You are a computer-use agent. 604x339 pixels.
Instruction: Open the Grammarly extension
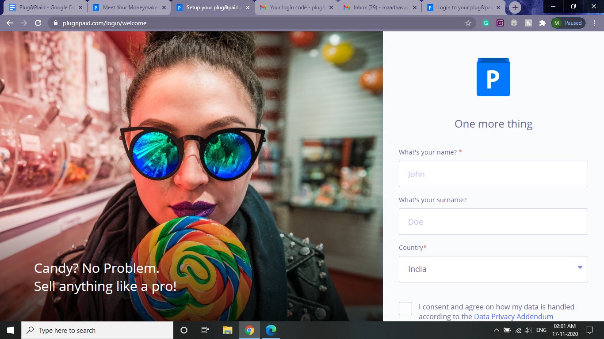[486, 23]
